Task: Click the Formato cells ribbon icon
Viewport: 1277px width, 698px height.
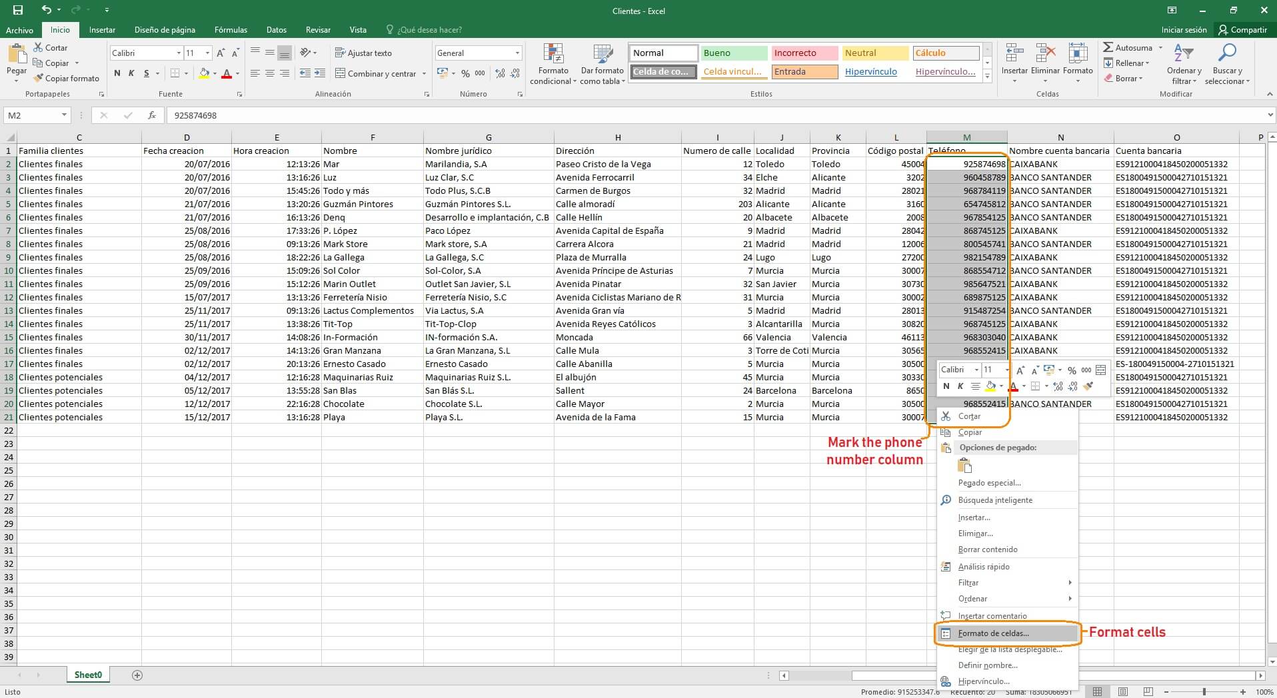Action: pyautogui.click(x=1078, y=54)
